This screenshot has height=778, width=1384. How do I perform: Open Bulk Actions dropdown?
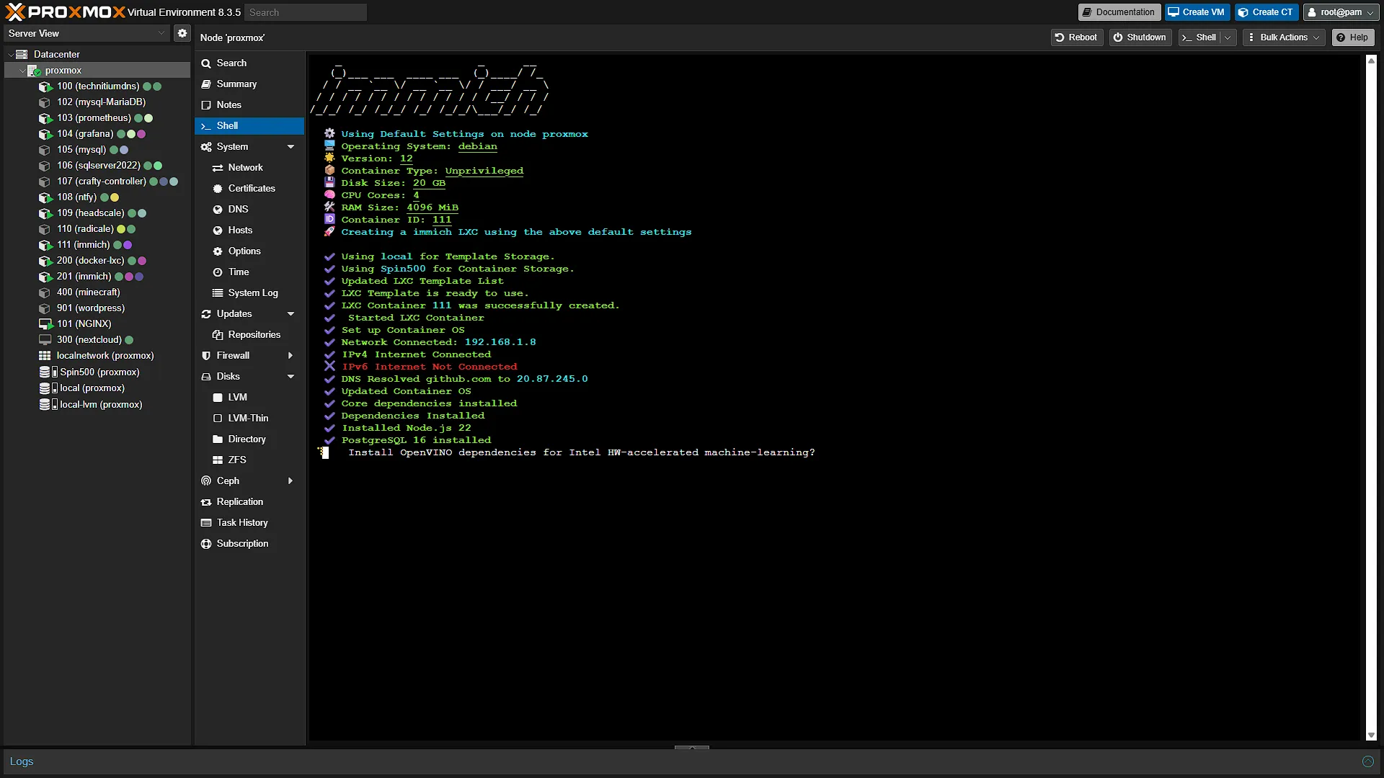(x=1284, y=37)
